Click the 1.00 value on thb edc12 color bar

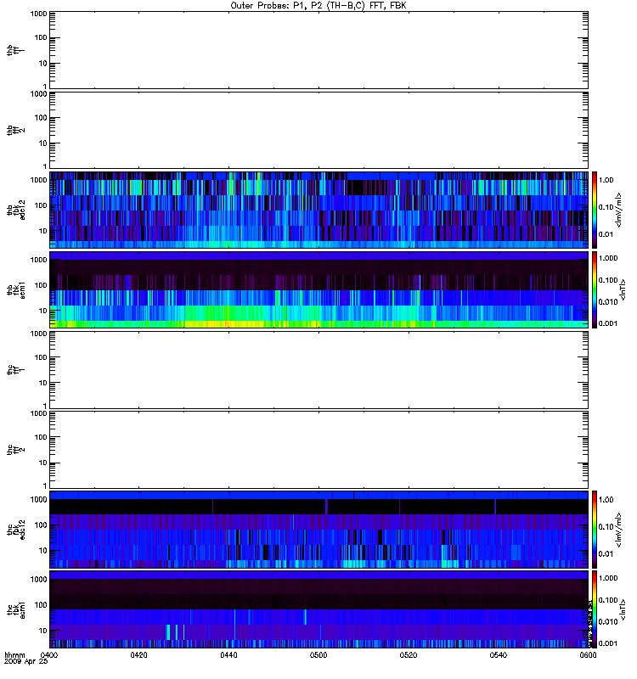click(606, 180)
